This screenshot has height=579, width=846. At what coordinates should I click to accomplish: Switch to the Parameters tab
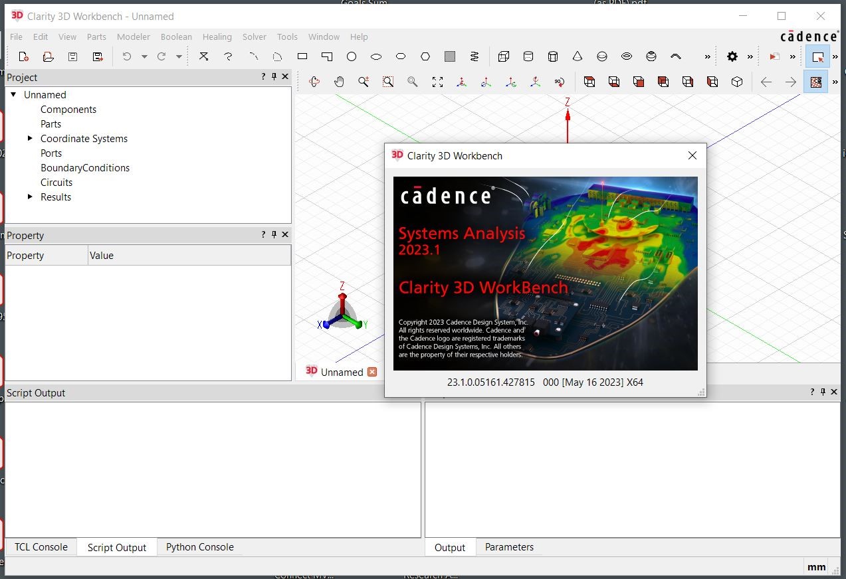coord(509,547)
